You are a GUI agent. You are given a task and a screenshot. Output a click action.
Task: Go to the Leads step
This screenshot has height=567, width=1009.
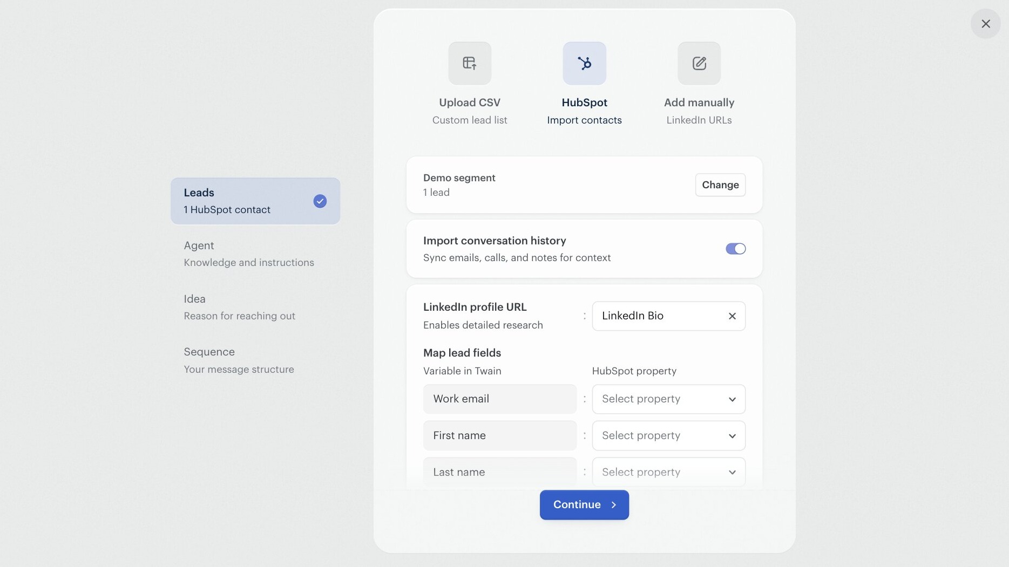[255, 201]
